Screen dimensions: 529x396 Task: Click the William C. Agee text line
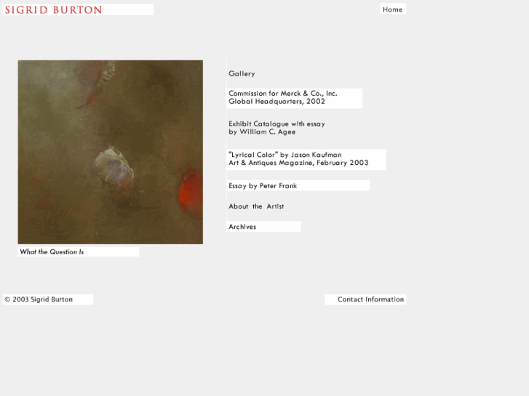262,132
